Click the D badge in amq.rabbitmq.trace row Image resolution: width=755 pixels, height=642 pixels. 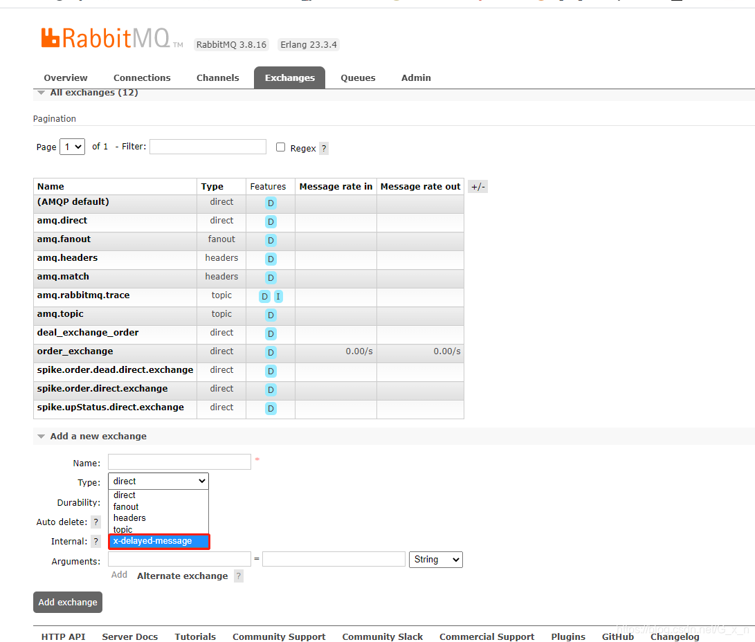(x=264, y=297)
